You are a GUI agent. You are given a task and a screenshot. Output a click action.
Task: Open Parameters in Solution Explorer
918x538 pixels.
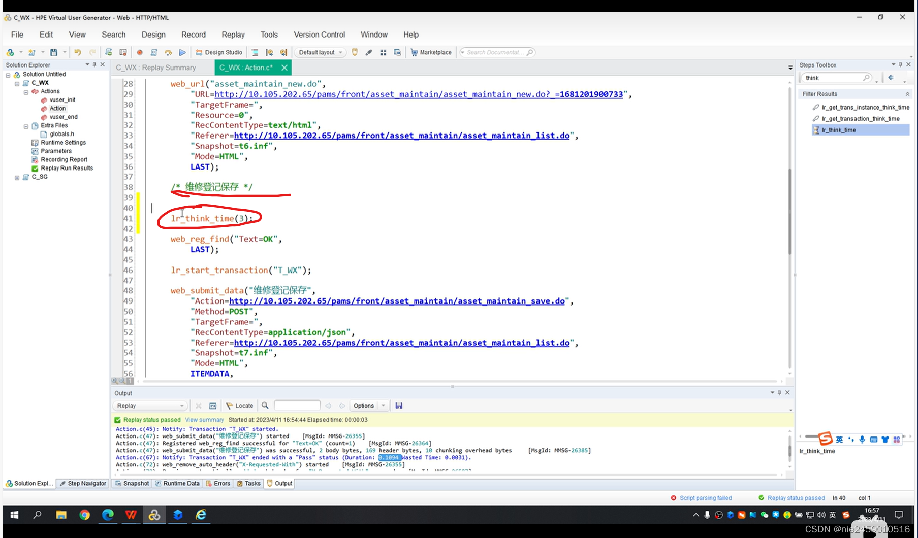click(x=56, y=151)
